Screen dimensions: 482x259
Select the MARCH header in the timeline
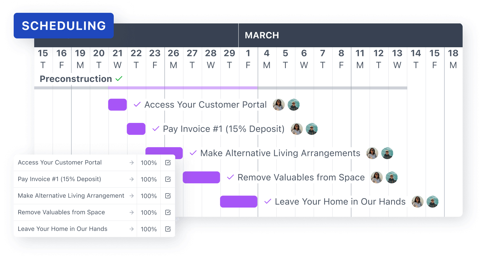pyautogui.click(x=262, y=35)
